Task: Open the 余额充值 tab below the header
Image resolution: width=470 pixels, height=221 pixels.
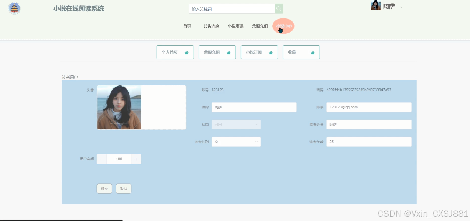Action: tap(217, 52)
